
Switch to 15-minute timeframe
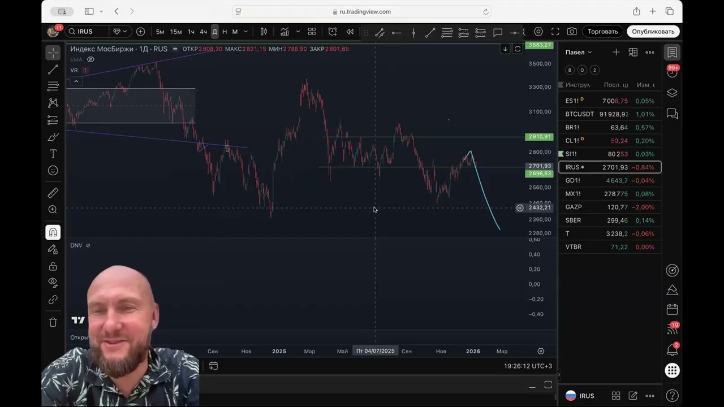click(176, 32)
